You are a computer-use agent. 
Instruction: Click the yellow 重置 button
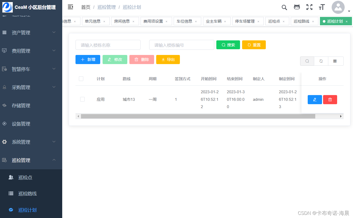point(254,45)
